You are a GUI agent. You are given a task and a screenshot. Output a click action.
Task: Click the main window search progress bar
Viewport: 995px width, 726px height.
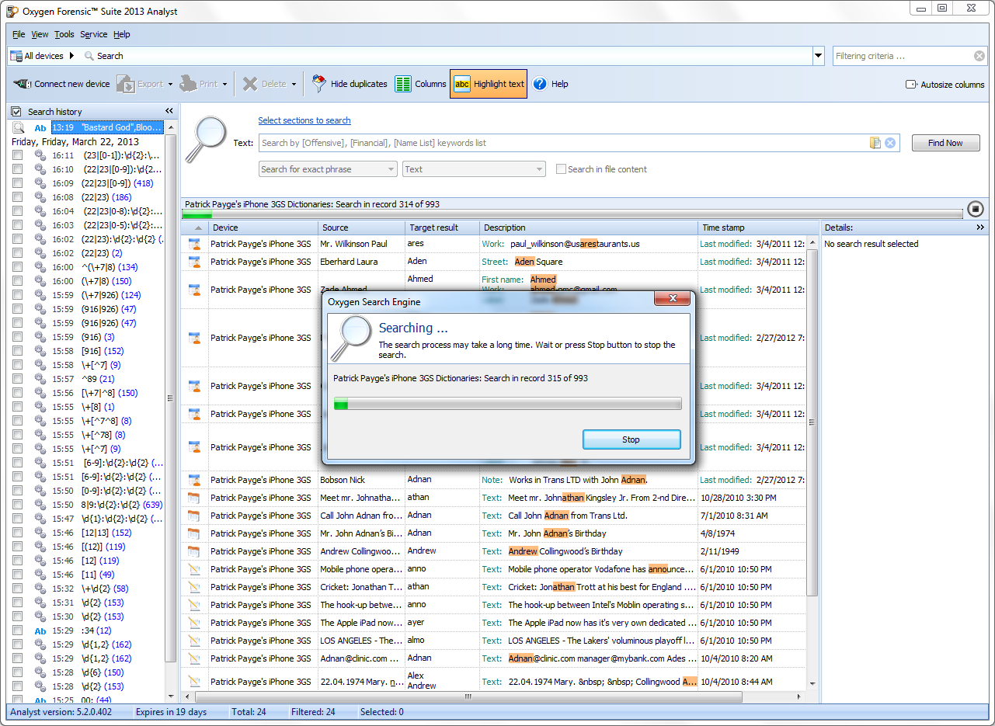(x=573, y=214)
